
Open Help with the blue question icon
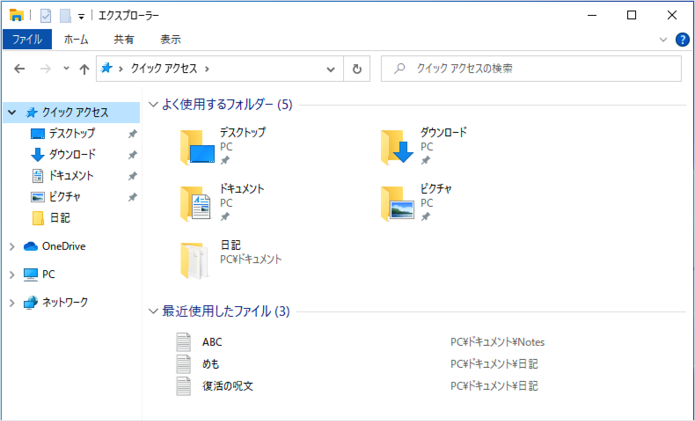[x=682, y=40]
